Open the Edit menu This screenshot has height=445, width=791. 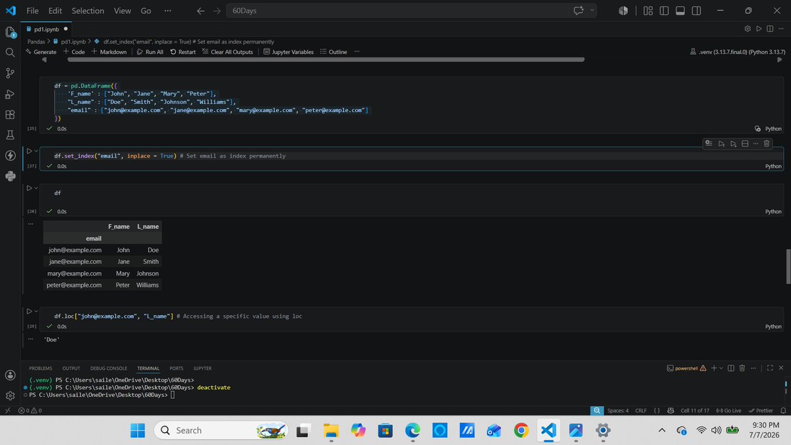55,11
